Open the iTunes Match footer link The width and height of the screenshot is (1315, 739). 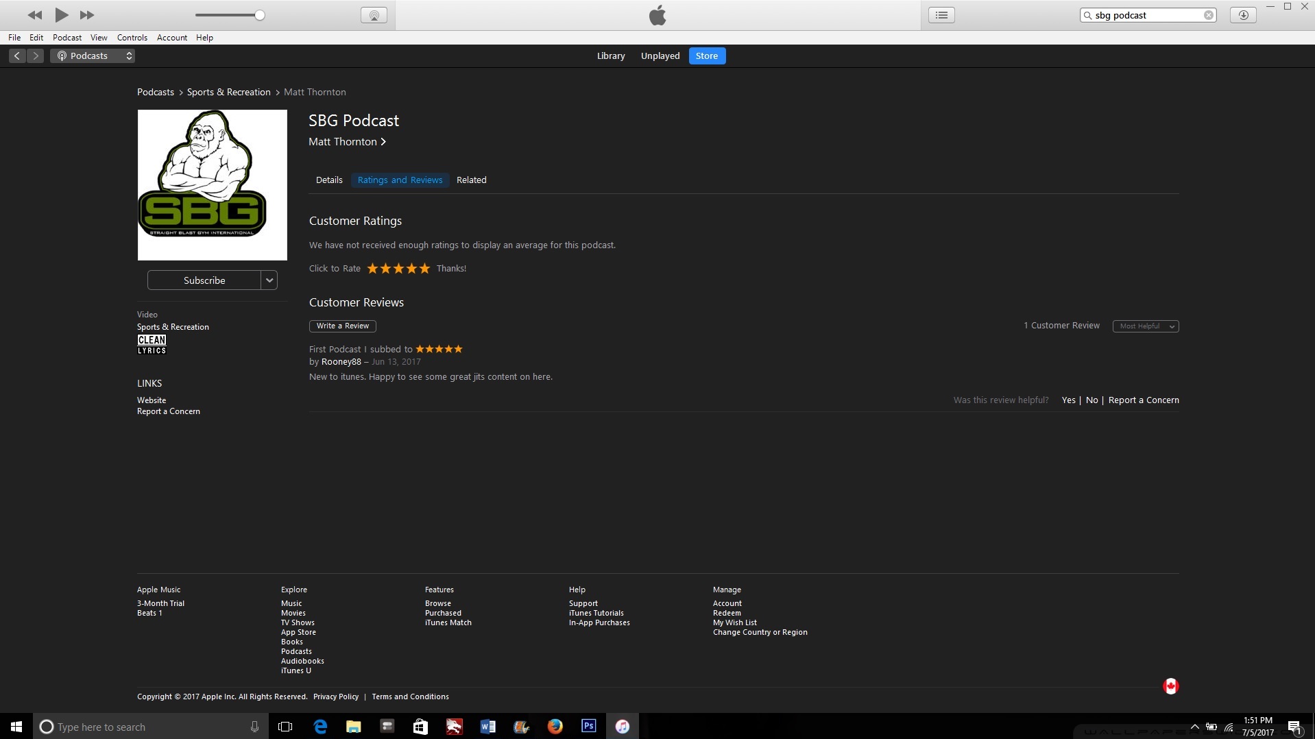pos(448,622)
